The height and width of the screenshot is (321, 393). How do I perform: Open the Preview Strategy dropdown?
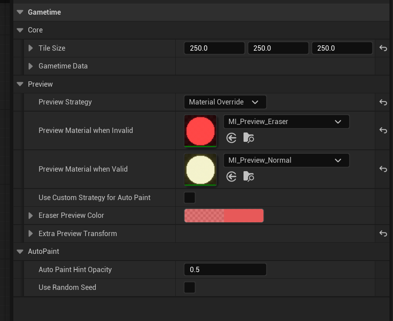225,102
